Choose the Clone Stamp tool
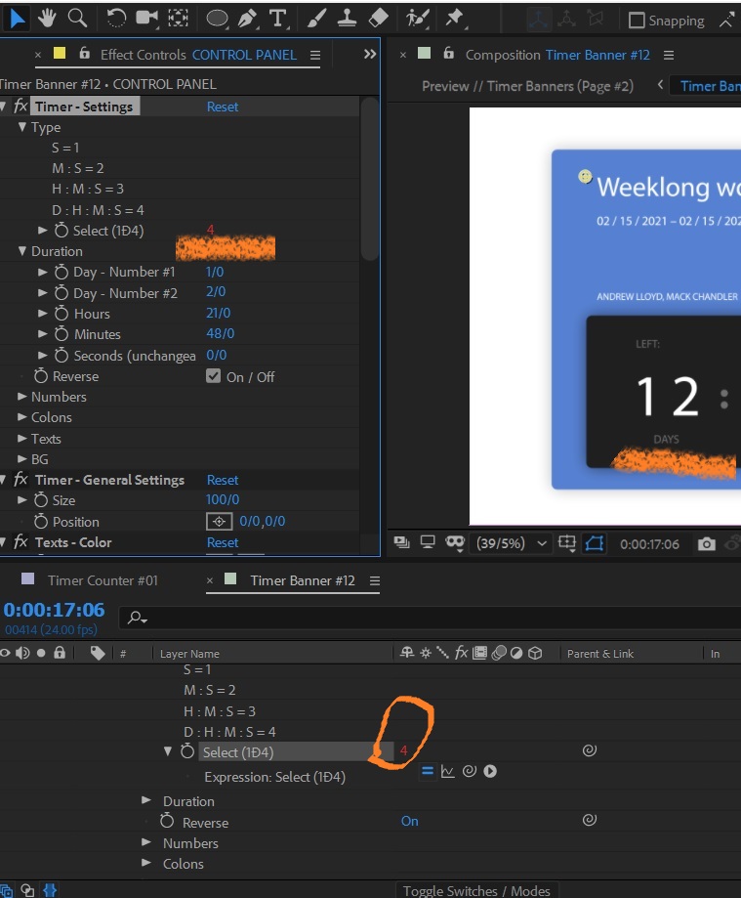This screenshot has height=898, width=741. point(349,18)
